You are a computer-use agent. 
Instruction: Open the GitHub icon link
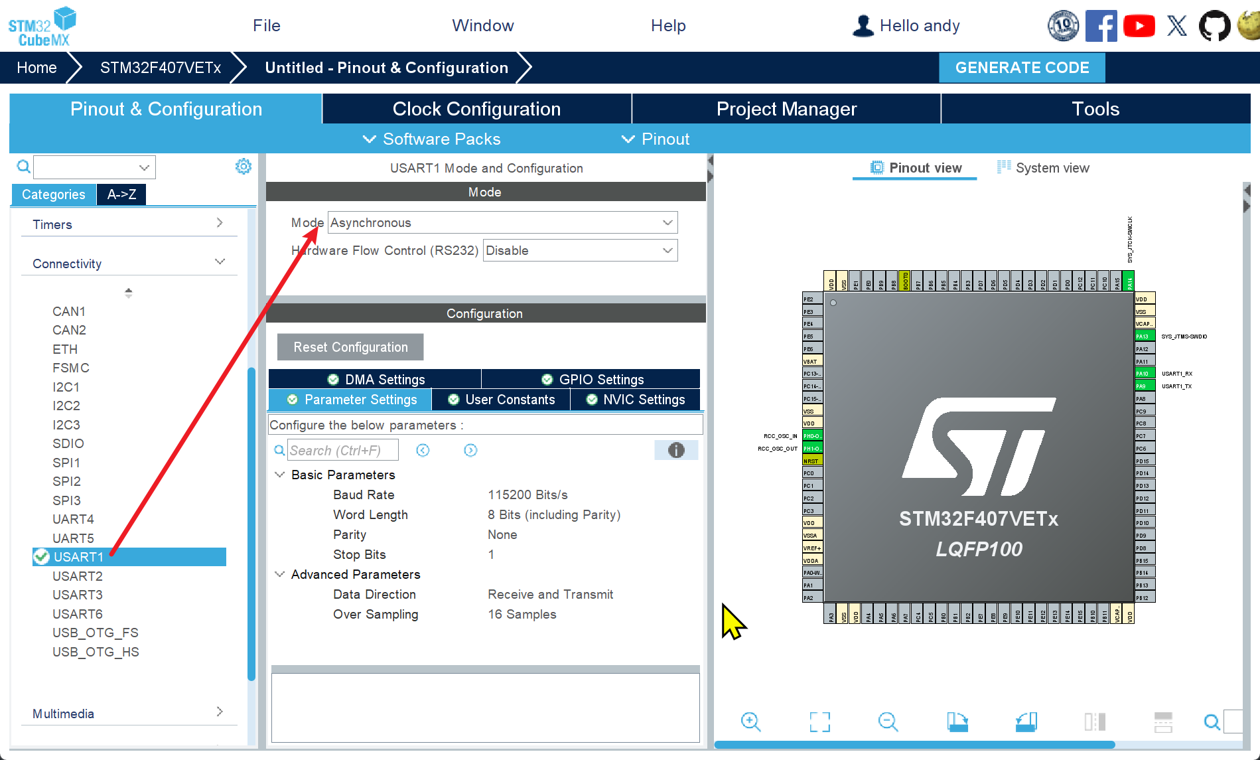coord(1215,26)
